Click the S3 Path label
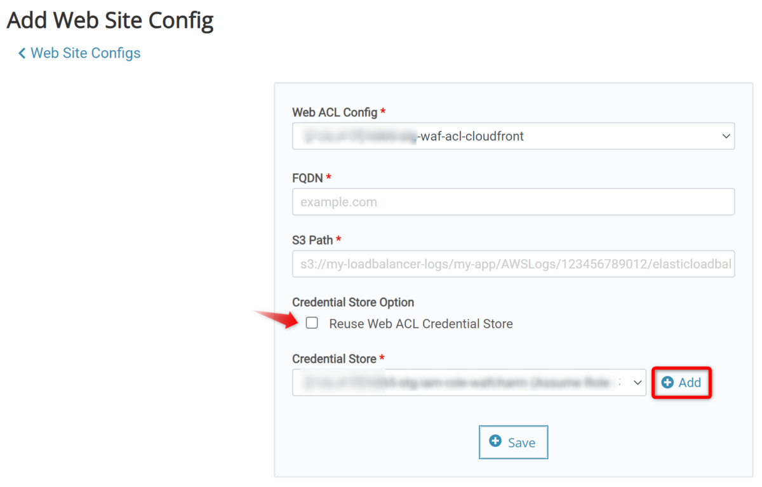 click(x=312, y=240)
